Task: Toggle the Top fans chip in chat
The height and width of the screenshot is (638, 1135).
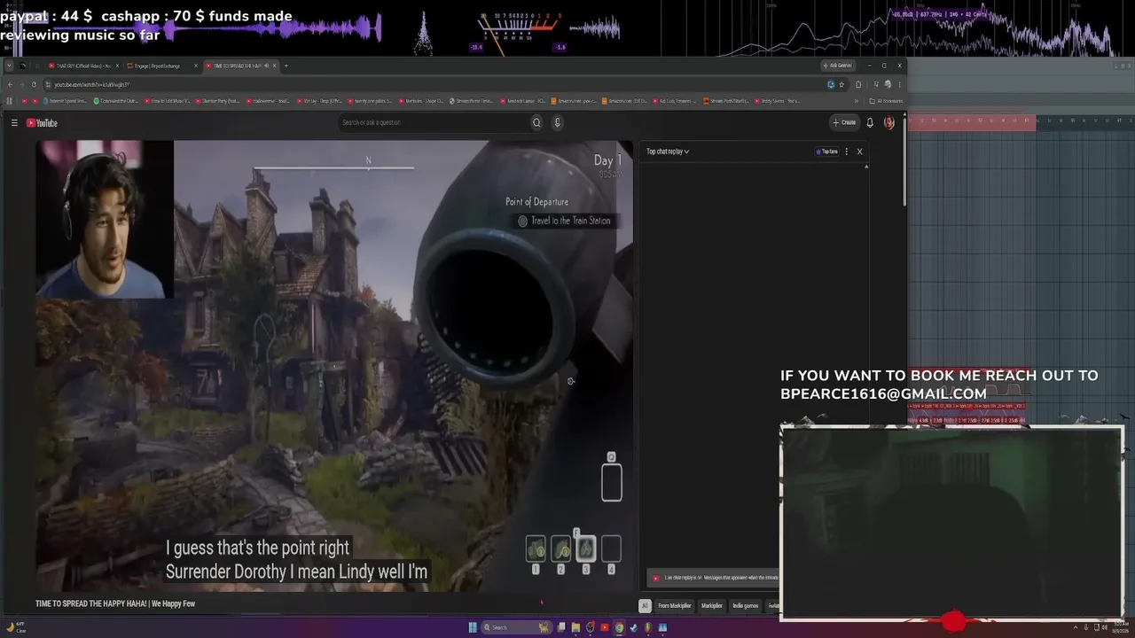Action: pos(826,152)
